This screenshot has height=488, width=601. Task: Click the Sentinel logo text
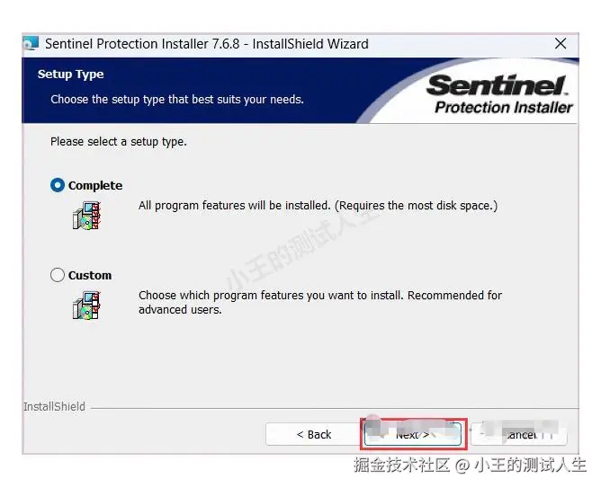[x=497, y=85]
